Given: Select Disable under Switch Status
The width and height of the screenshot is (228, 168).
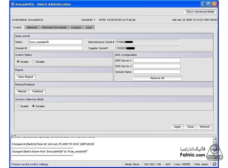Looking at the screenshot, I should coord(33,62).
